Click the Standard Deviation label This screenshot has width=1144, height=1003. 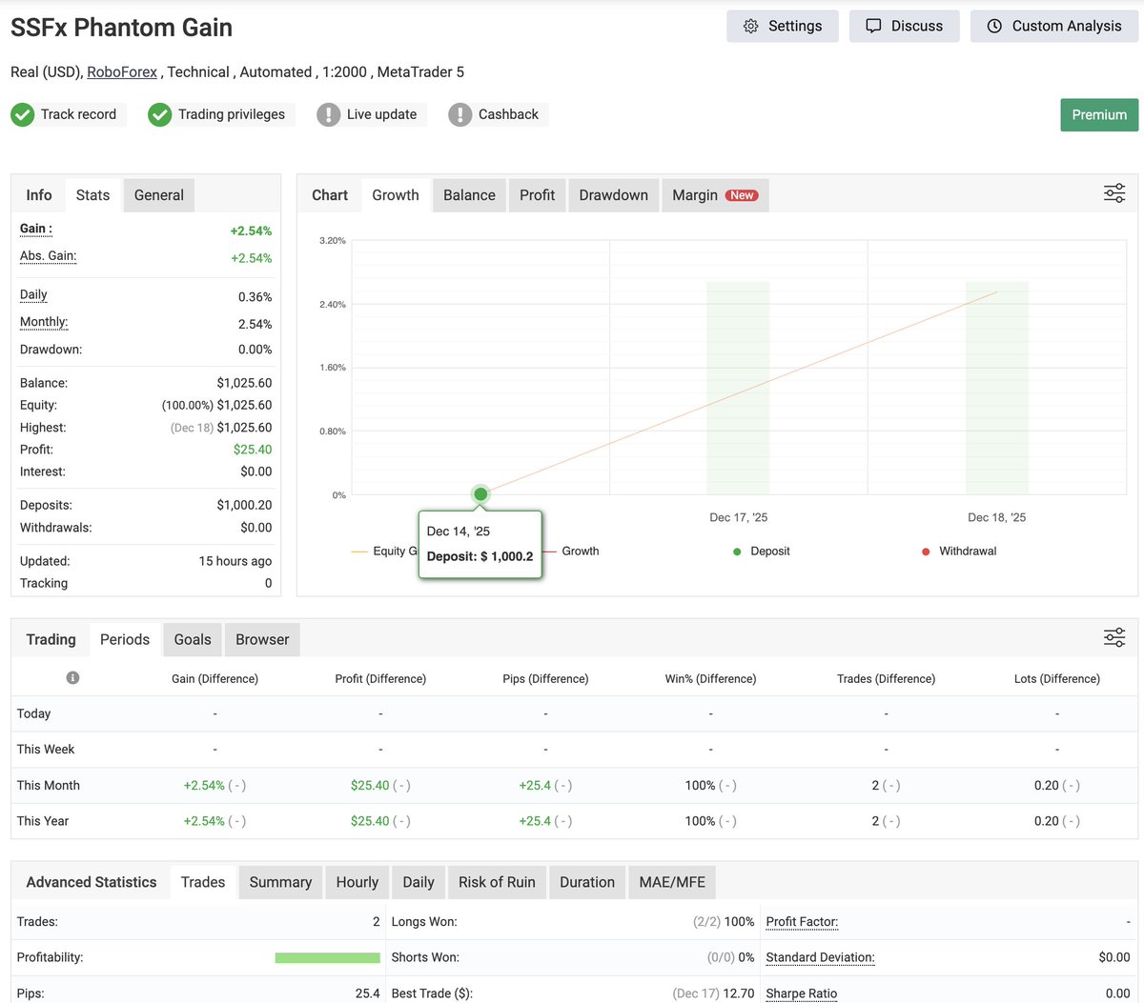coord(820,957)
